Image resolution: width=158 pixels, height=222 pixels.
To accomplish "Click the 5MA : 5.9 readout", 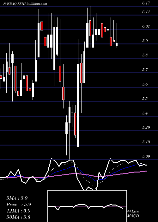I will tap(17, 198).
